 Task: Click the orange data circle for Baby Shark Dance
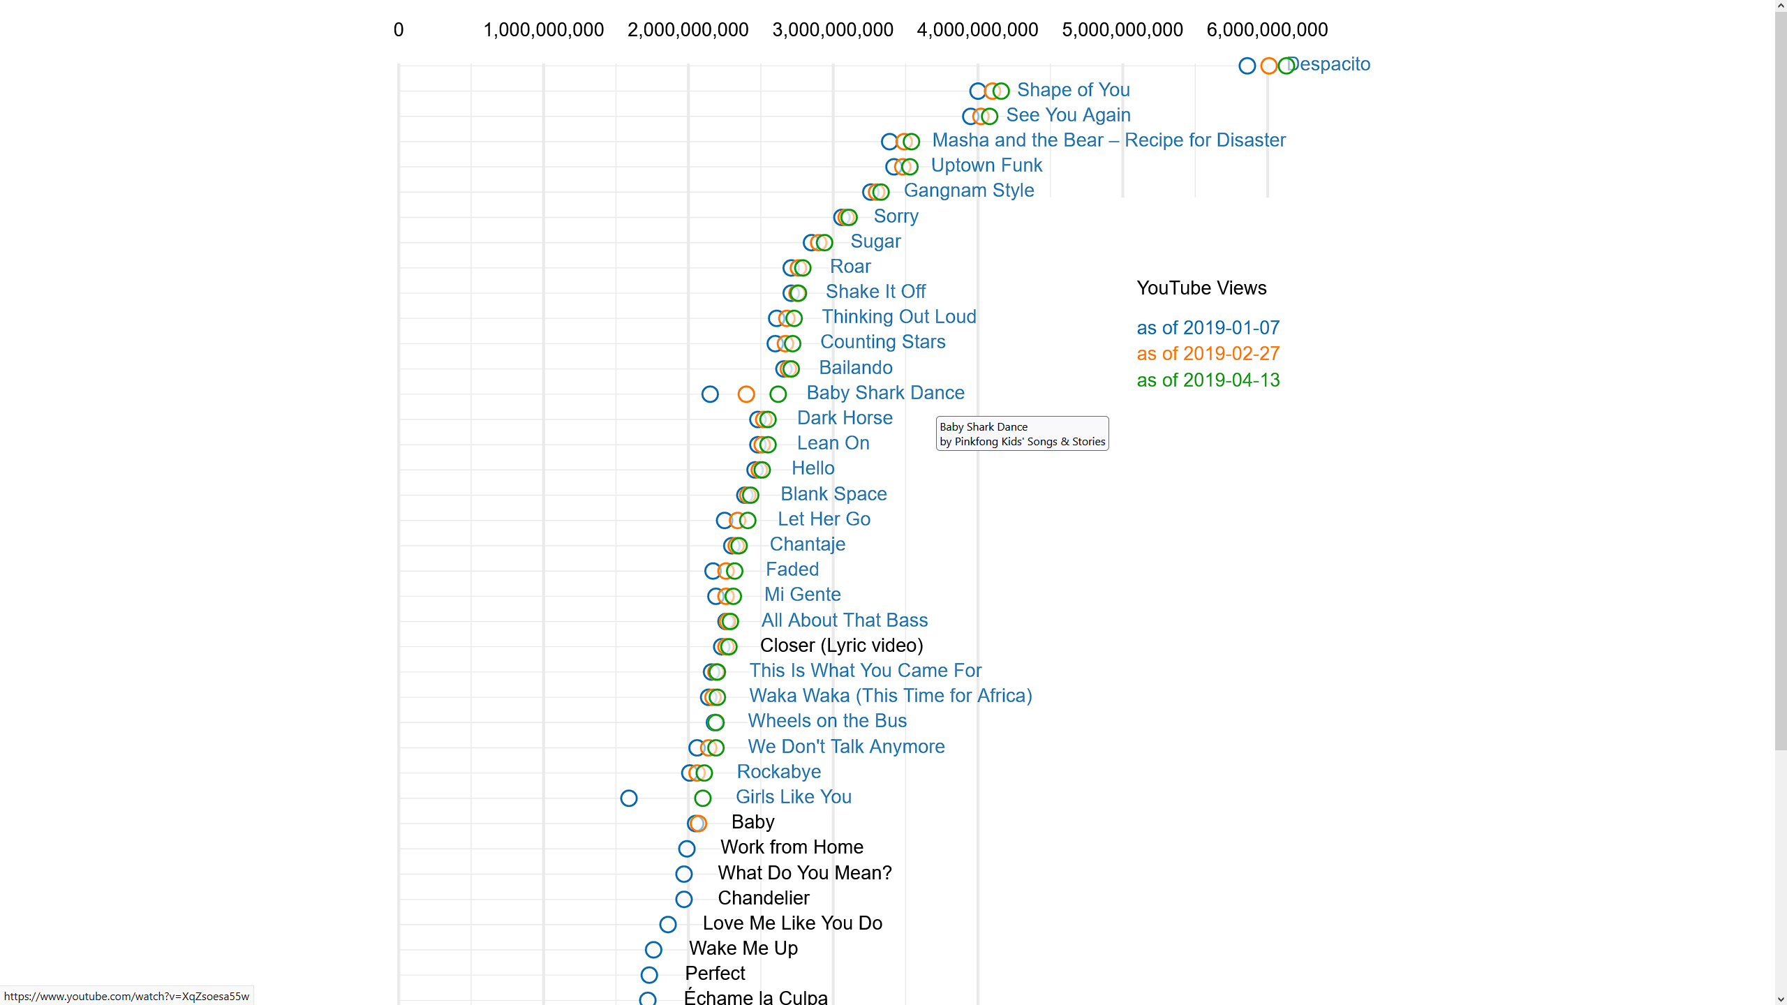[x=746, y=394]
